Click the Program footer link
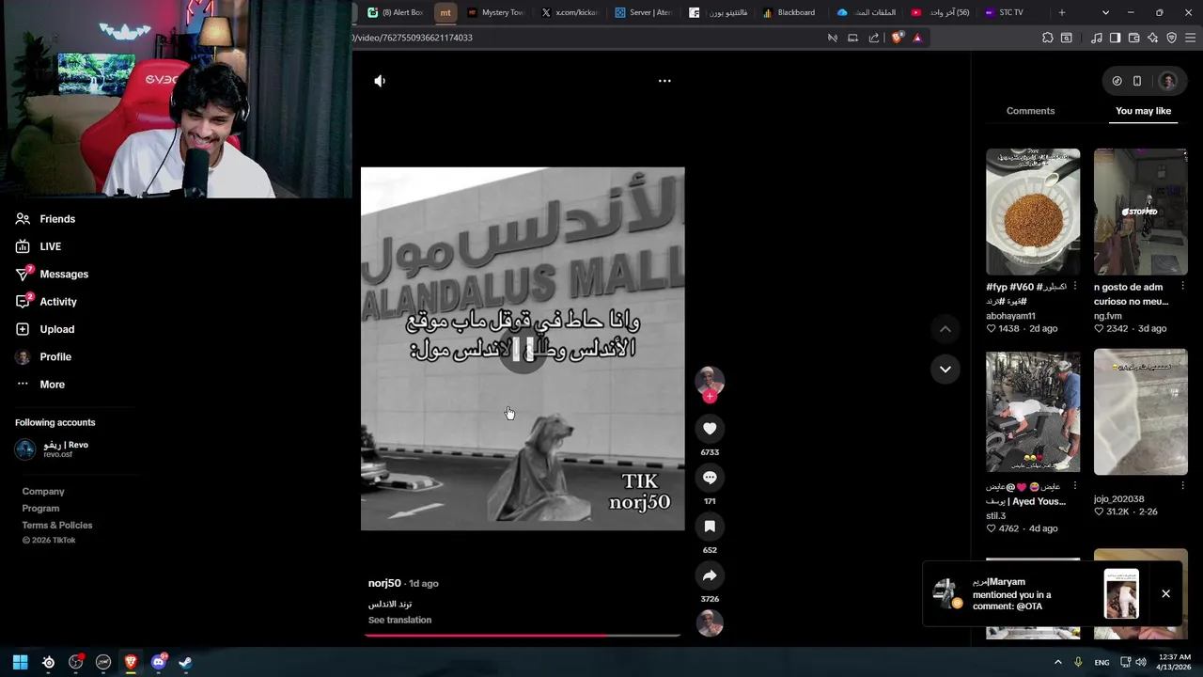The height and width of the screenshot is (677, 1203). (40, 508)
